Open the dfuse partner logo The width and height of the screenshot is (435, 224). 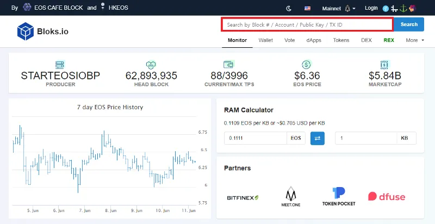point(387,197)
